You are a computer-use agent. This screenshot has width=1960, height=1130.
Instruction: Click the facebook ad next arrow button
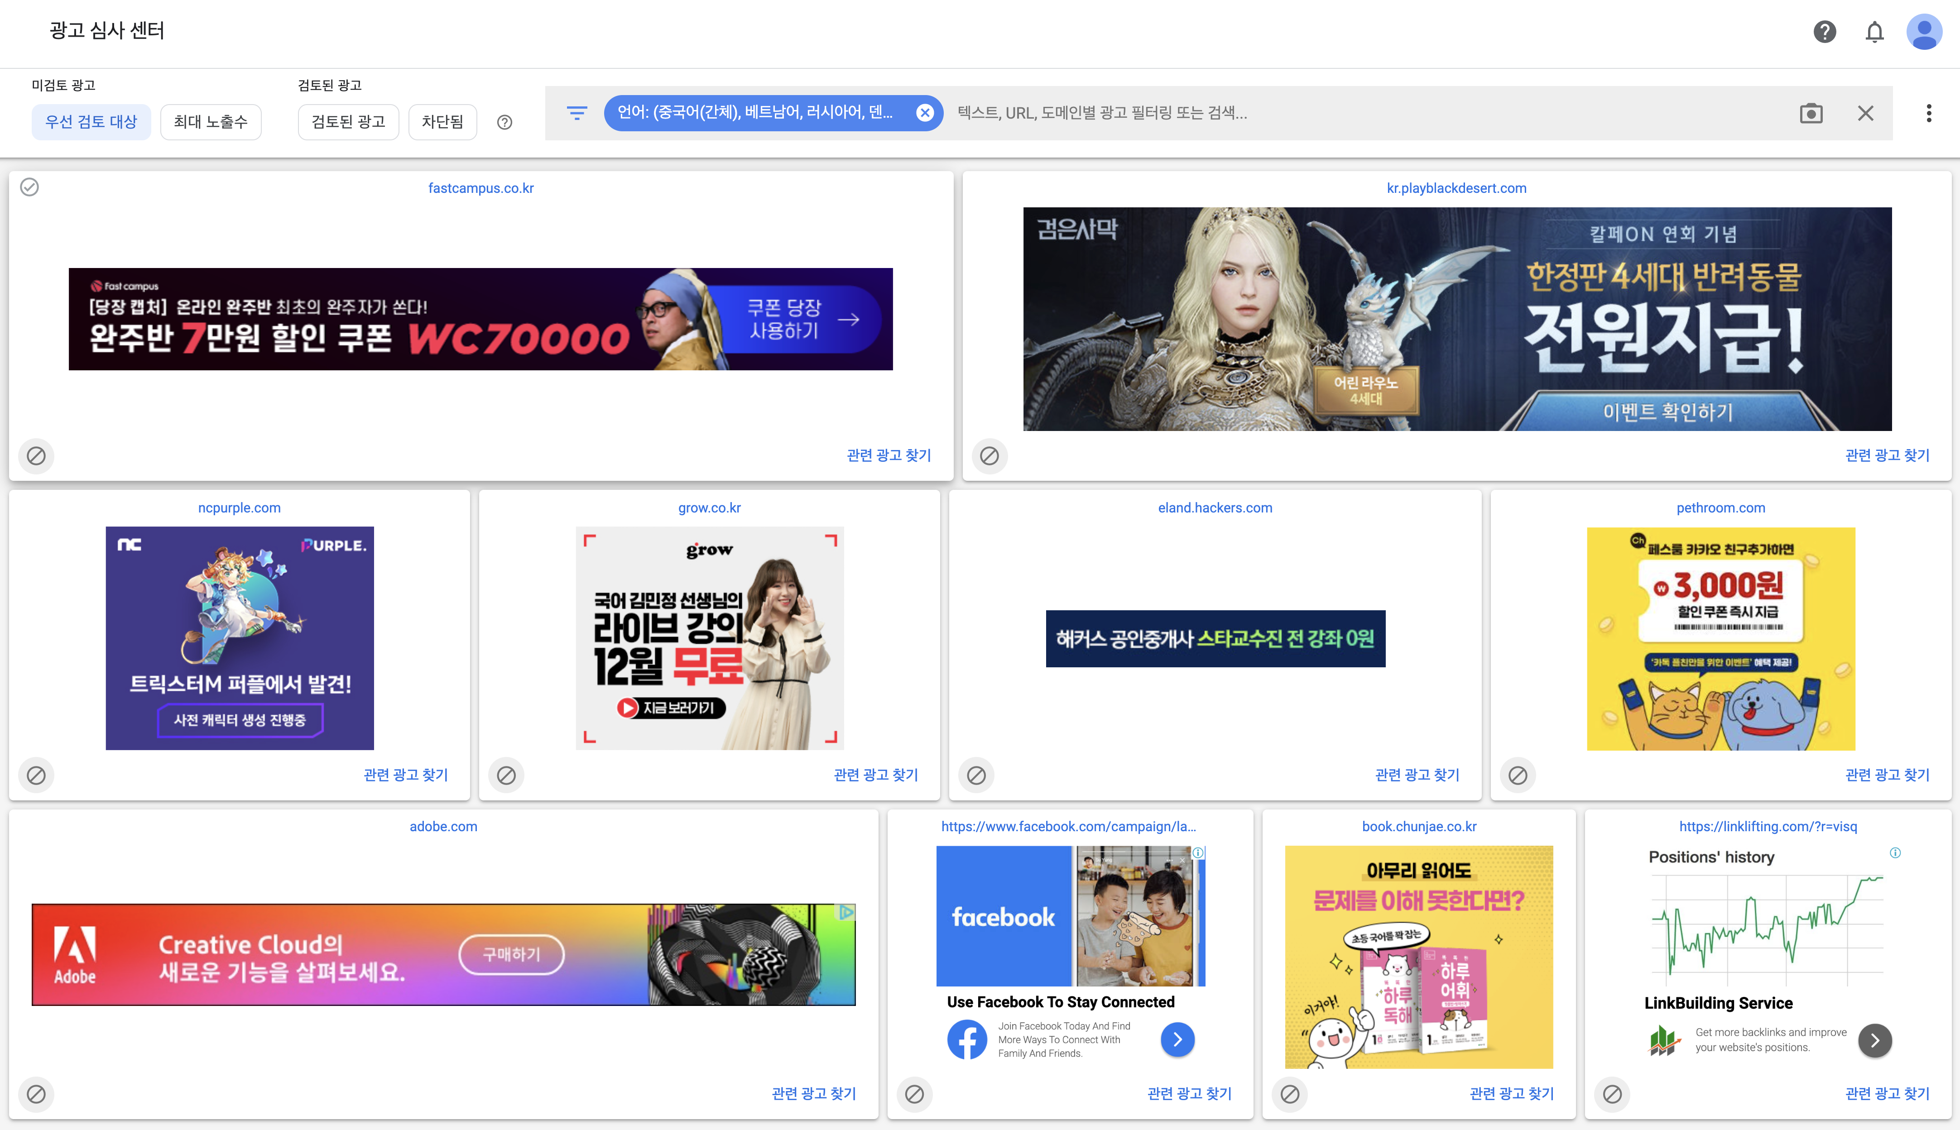pos(1177,1039)
